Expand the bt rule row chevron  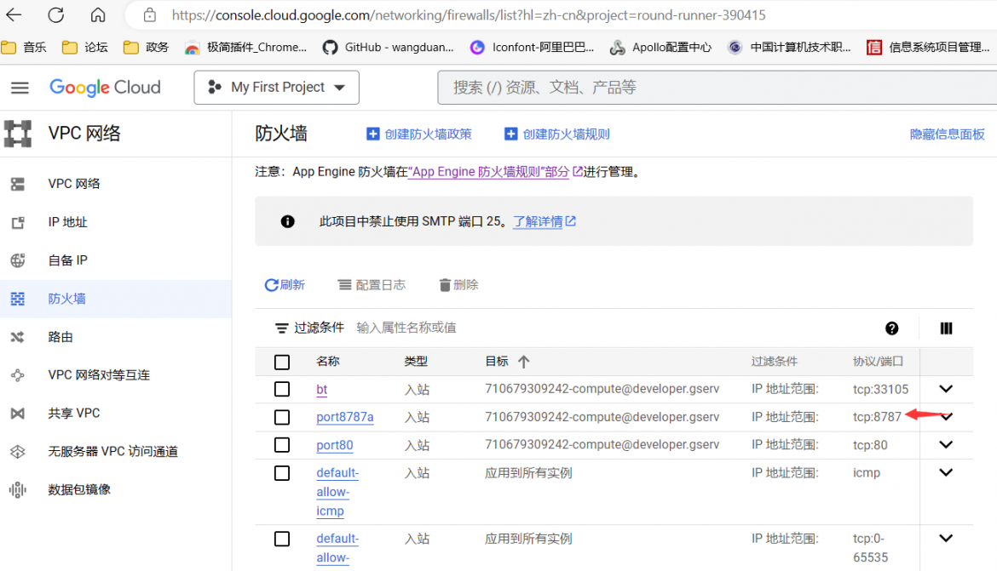pyautogui.click(x=946, y=389)
